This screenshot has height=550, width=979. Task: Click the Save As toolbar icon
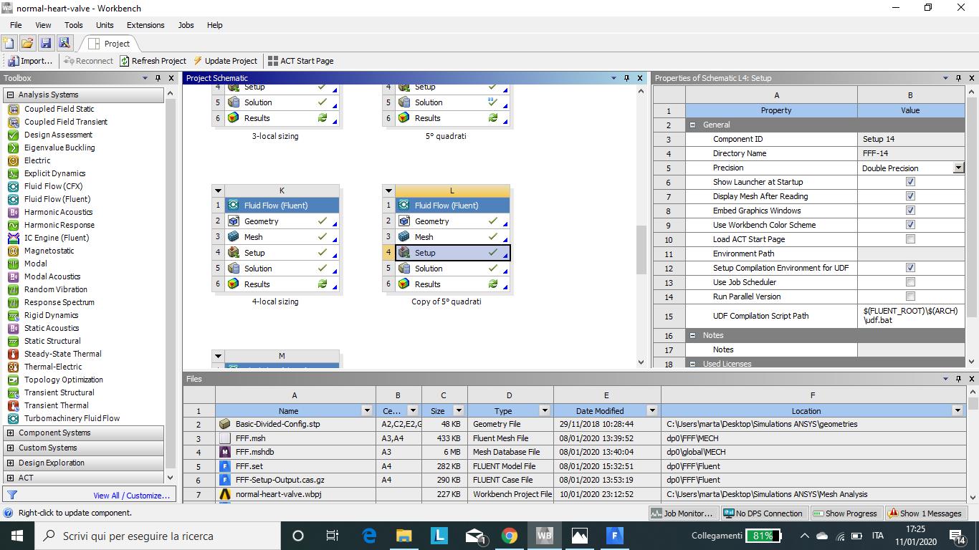coord(65,43)
